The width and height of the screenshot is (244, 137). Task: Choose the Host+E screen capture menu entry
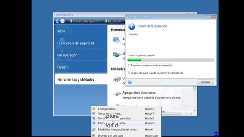tap(126, 118)
